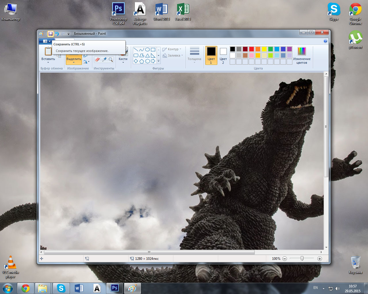Screen dimensions: 368x294
Task: Open the Paint file menu button
Action: point(47,41)
